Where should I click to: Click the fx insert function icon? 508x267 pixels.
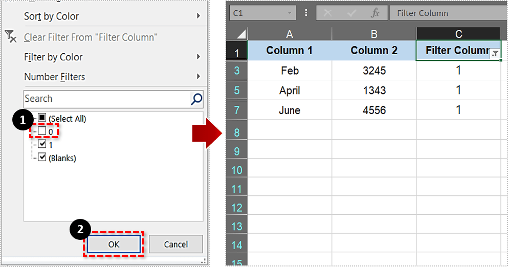(x=376, y=13)
